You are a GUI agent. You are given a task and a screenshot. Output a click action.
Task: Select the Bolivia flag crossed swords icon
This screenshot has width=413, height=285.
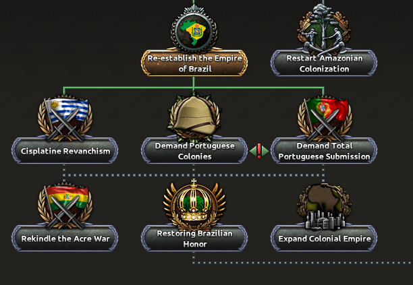click(65, 206)
